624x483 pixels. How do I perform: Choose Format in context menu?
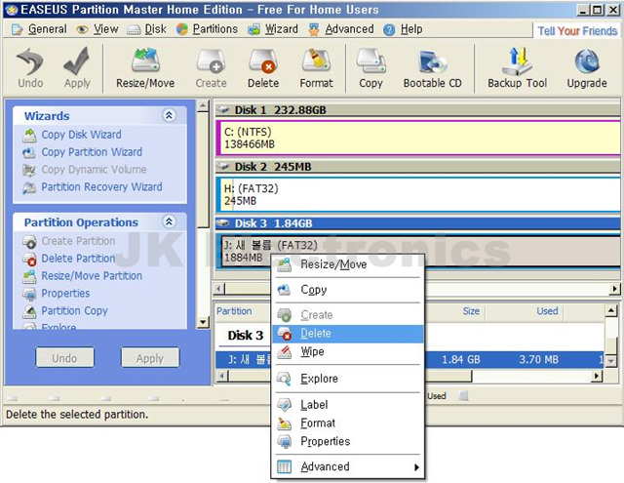click(x=348, y=423)
